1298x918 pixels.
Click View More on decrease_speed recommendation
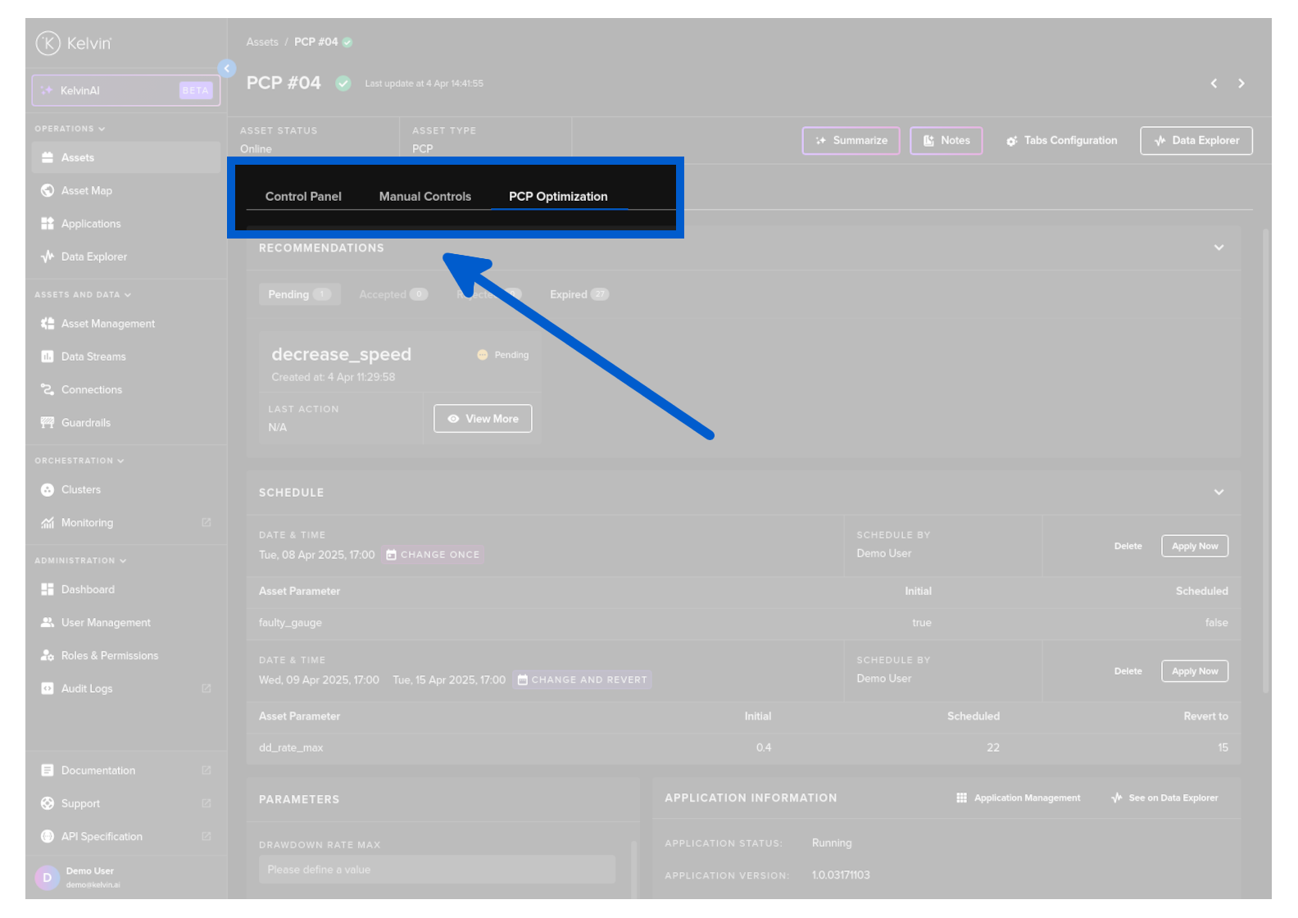pyautogui.click(x=483, y=419)
